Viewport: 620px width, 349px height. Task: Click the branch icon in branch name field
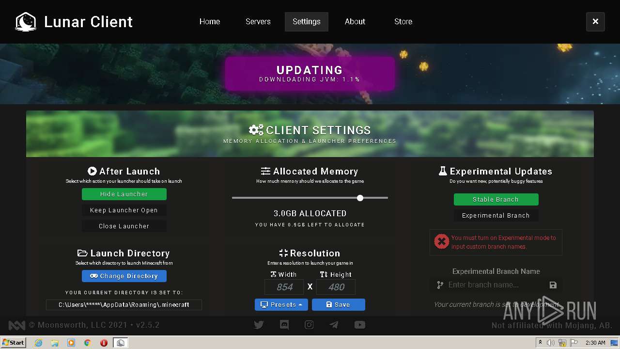pos(440,285)
